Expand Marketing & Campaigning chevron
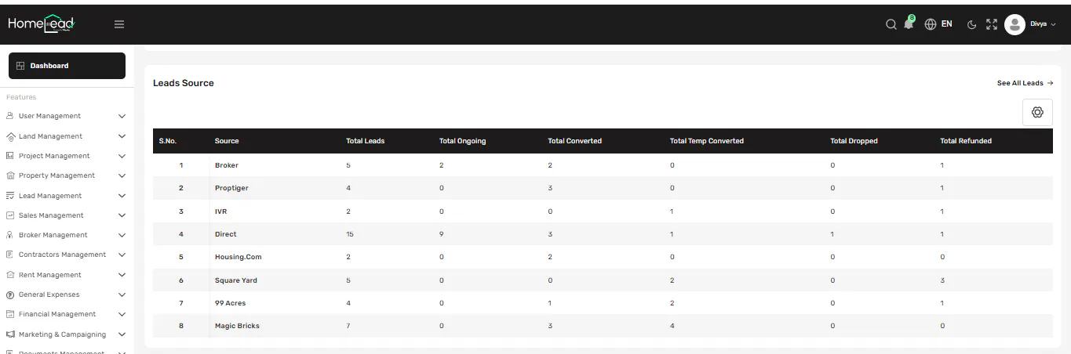The width and height of the screenshot is (1071, 354). [x=122, y=334]
